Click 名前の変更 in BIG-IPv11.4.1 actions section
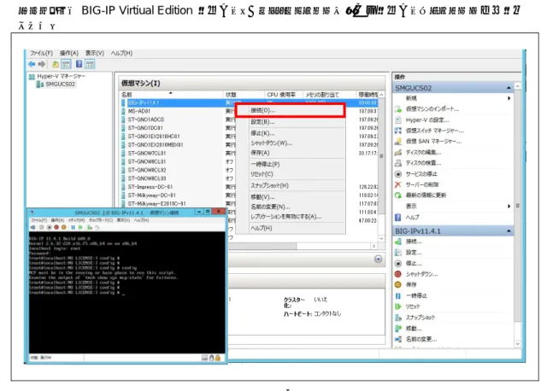541x391 pixels. click(x=421, y=339)
